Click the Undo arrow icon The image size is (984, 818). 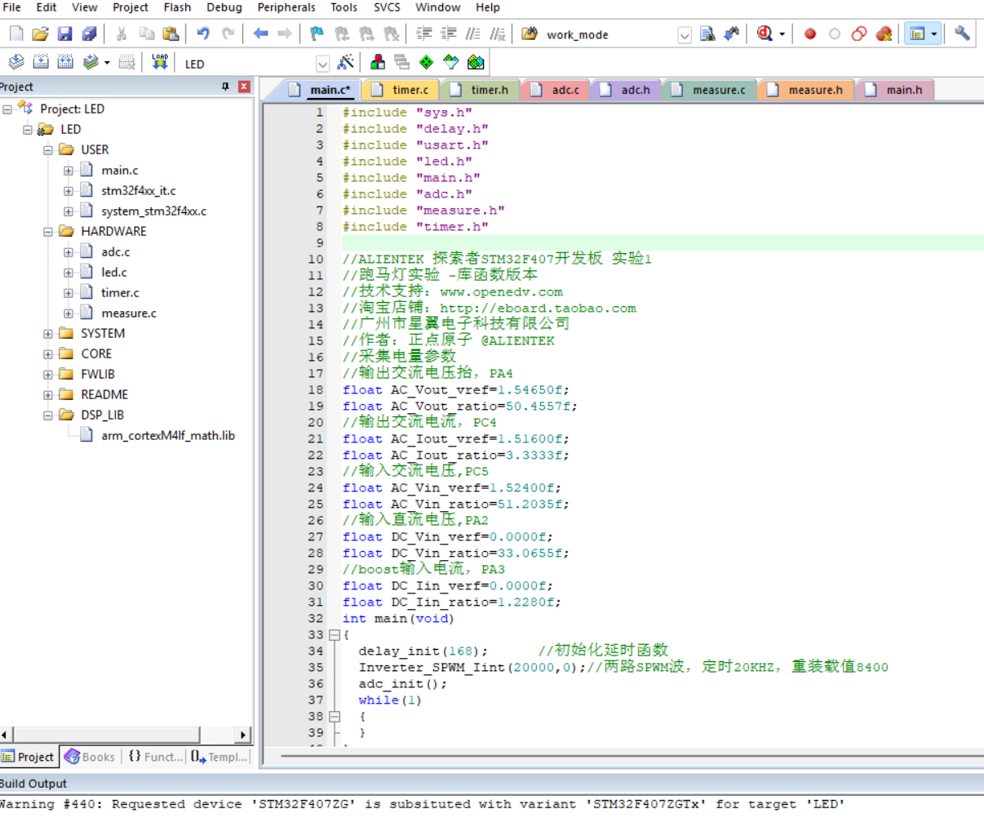203,33
